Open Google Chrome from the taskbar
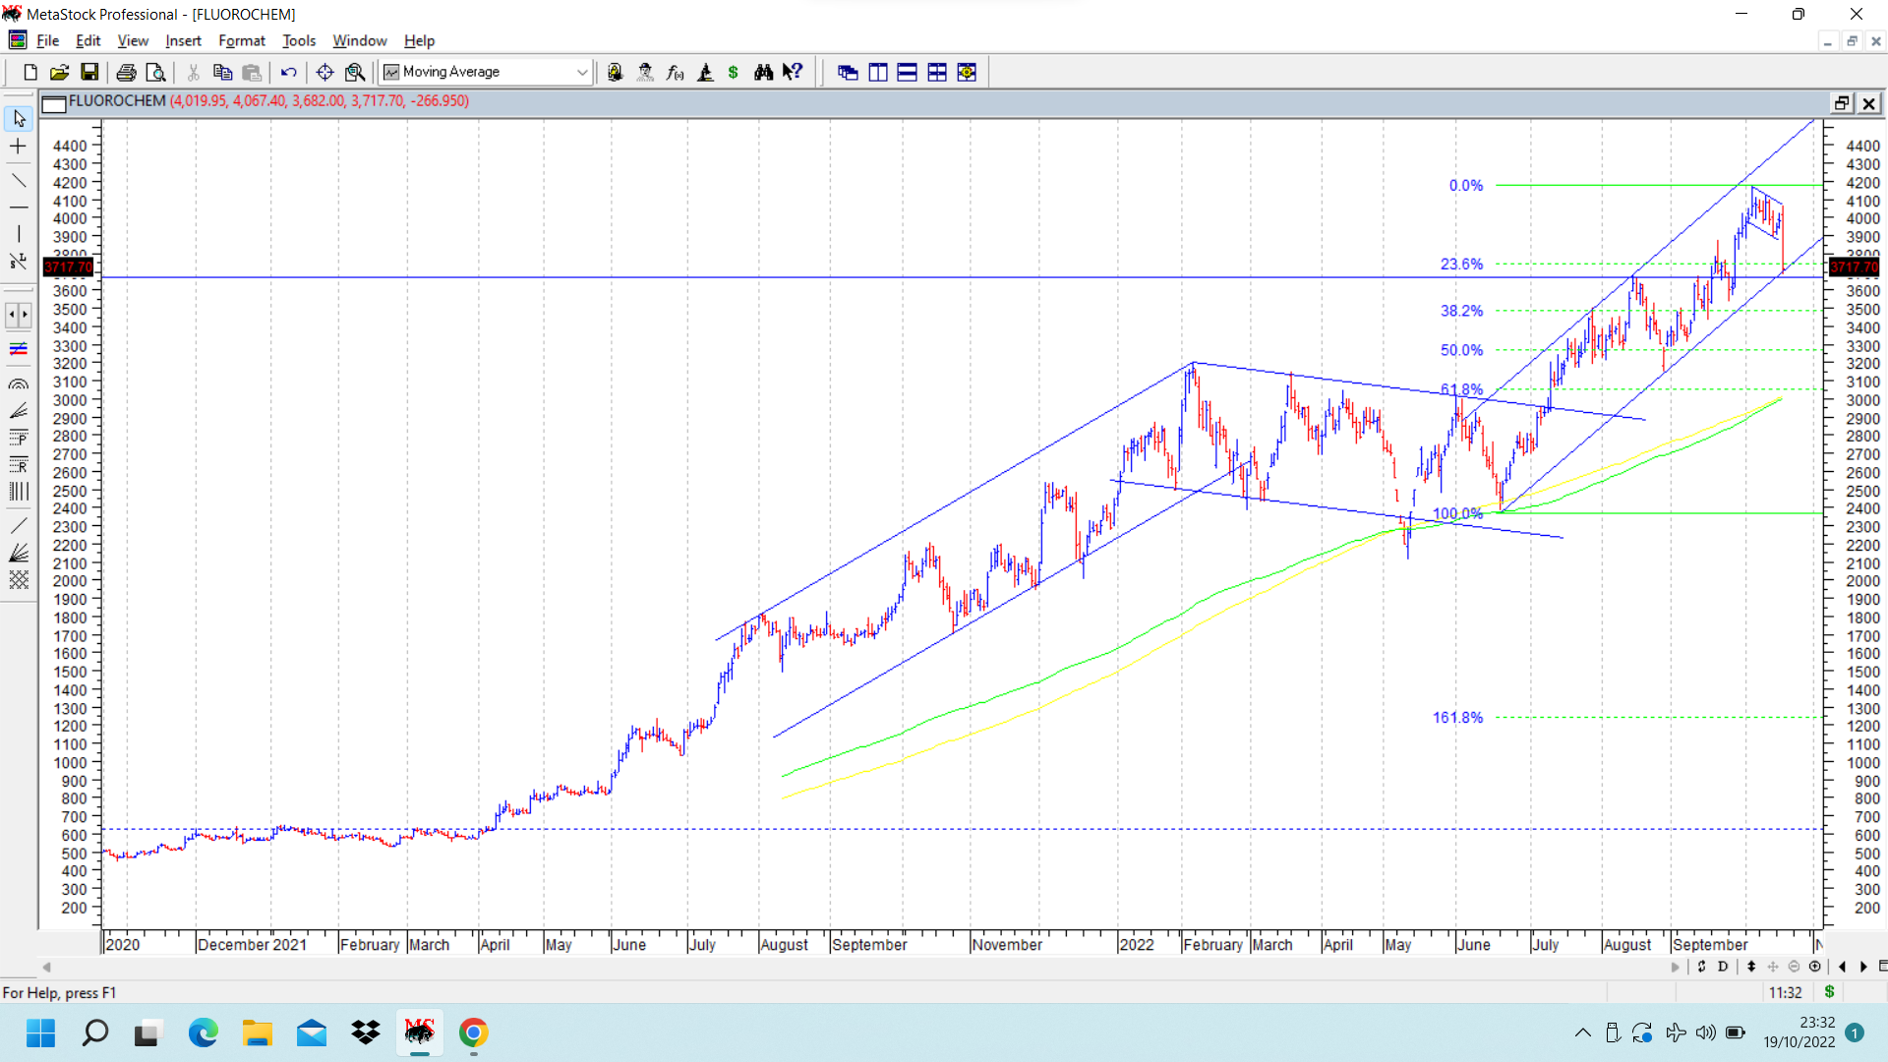 click(473, 1032)
